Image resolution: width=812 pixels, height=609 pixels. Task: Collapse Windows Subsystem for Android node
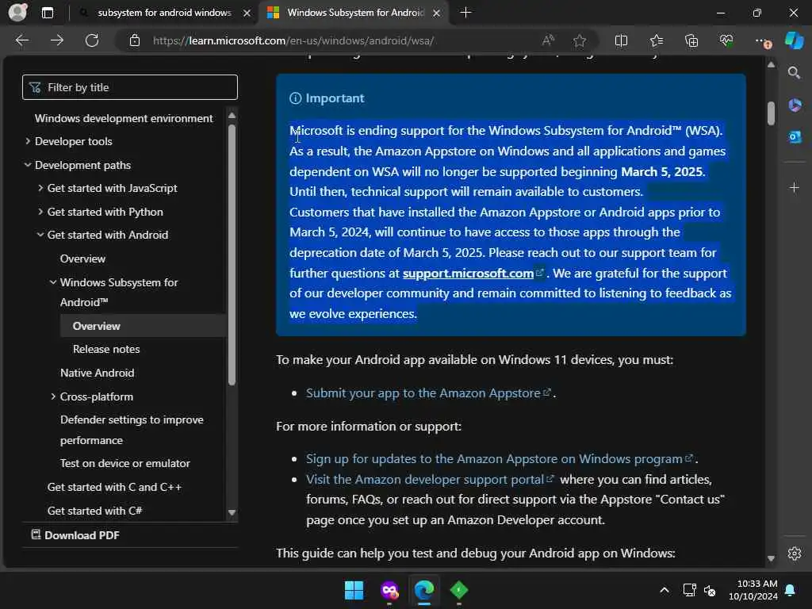coord(53,282)
